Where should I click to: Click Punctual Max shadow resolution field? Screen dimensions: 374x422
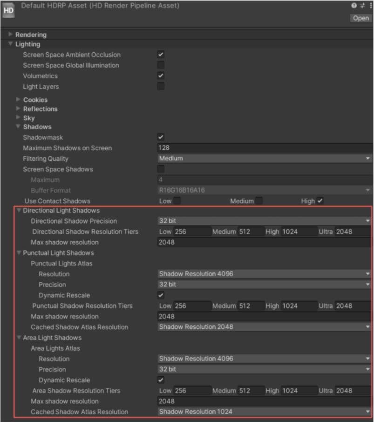(264, 317)
